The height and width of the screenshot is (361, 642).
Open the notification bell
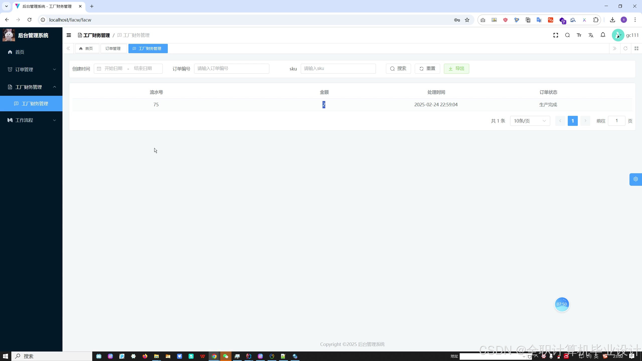603,35
